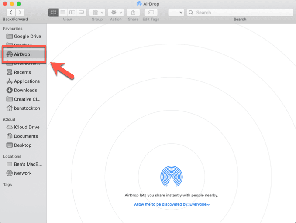
Task: Click the Back arrow button
Action: click(10, 13)
